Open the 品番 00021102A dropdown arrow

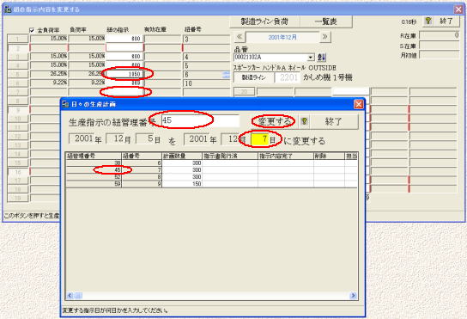click(x=311, y=57)
